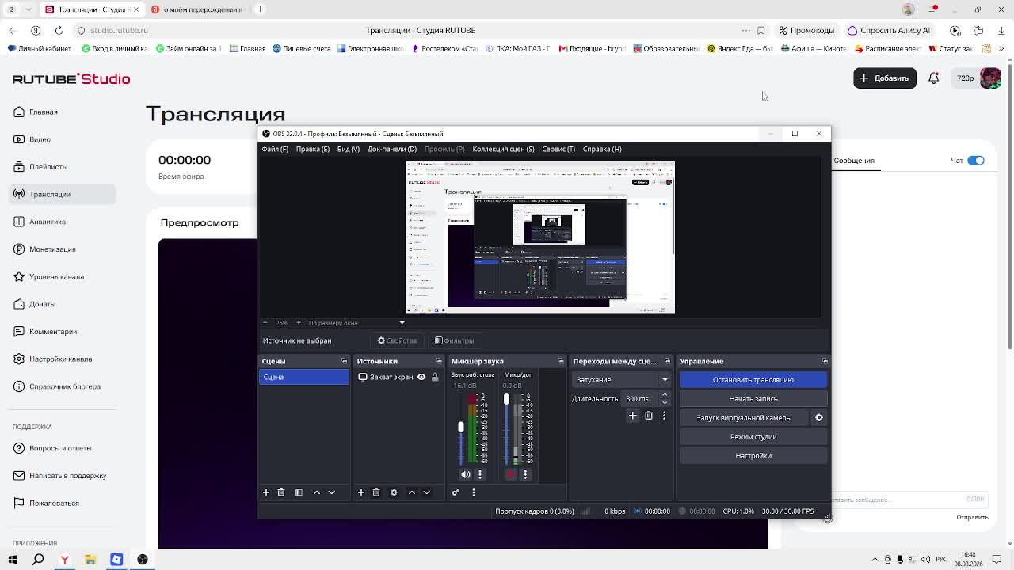Start the virtual camera
1014x570 pixels.
coord(745,418)
